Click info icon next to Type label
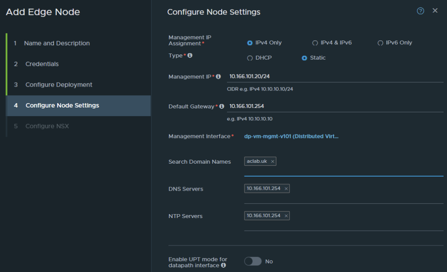The width and height of the screenshot is (447, 272). coord(190,56)
